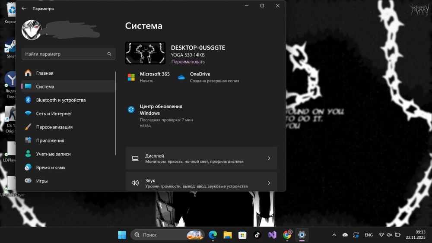Select the LDPlayer desktop shortcut
This screenshot has height=243, width=432.
[x=10, y=151]
